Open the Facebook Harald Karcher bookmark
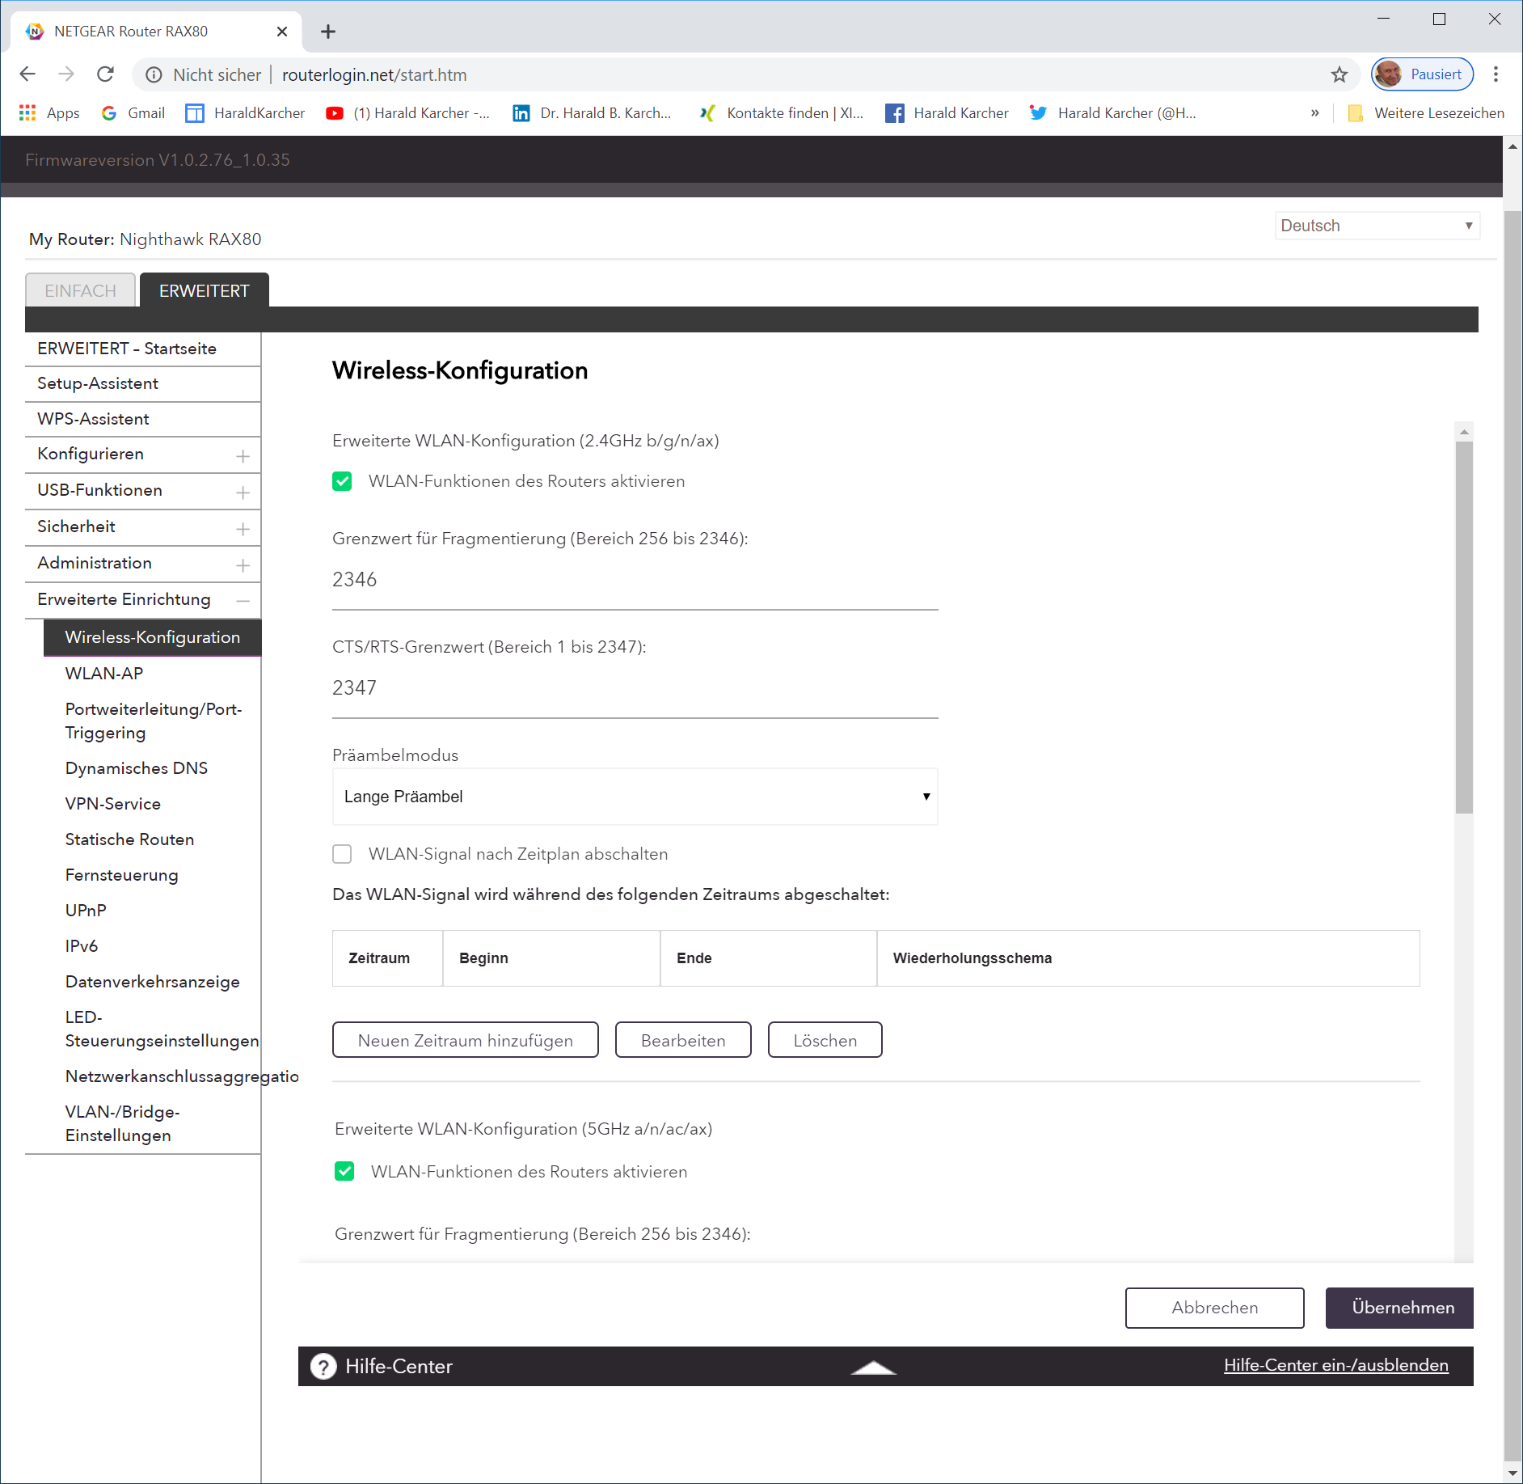The width and height of the screenshot is (1523, 1484). [x=947, y=113]
